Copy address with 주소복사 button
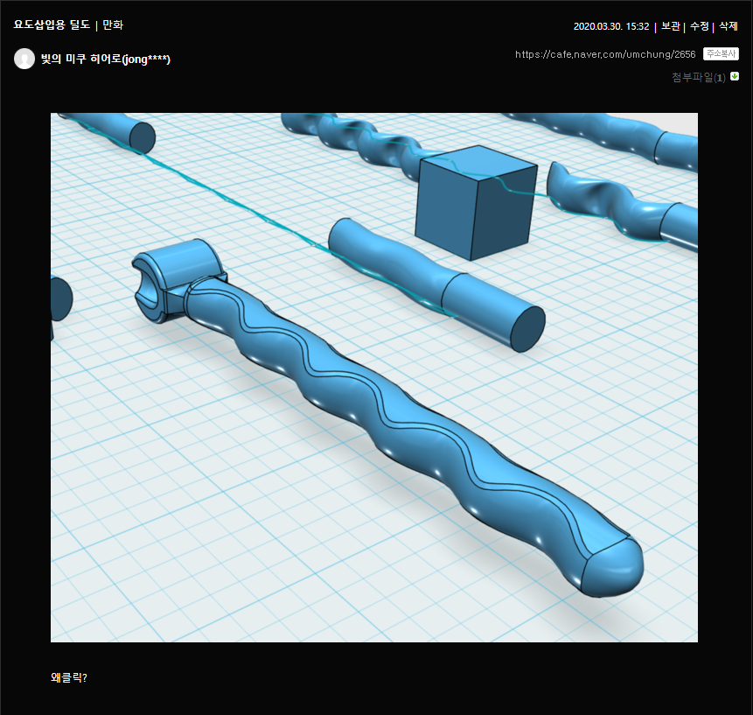This screenshot has width=753, height=715. click(x=721, y=53)
